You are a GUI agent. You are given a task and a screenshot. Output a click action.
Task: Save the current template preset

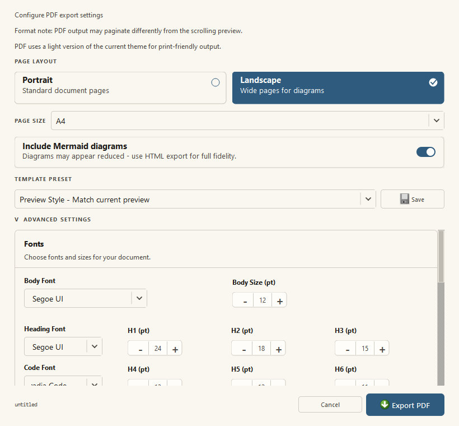pyautogui.click(x=412, y=199)
